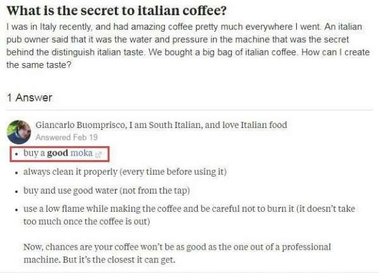
Task: Click the '1 Answer' heading
Action: click(x=29, y=98)
